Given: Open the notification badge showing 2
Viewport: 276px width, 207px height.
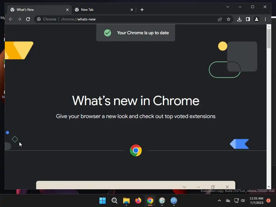Looking at the screenshot, I should point(268,201).
